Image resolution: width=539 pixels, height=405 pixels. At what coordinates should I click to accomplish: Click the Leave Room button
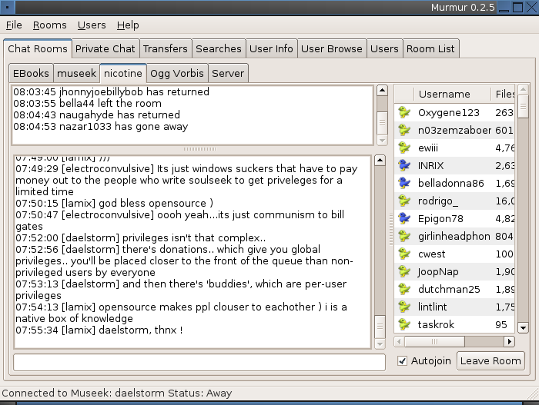[490, 360]
